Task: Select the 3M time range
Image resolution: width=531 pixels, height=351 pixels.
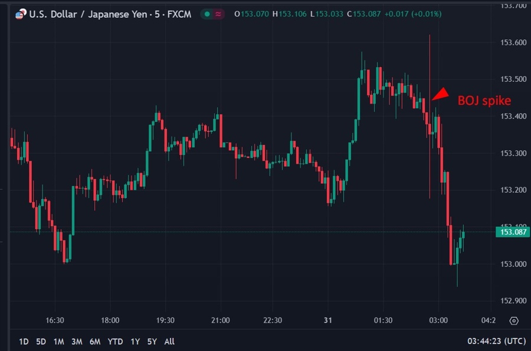Action: tap(77, 342)
